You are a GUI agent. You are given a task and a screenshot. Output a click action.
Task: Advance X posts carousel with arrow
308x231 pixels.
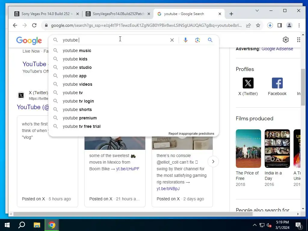213,162
